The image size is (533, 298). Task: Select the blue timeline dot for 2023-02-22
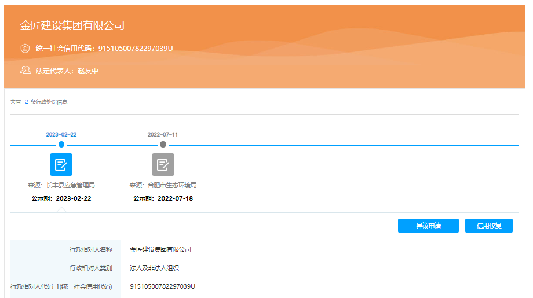61,145
